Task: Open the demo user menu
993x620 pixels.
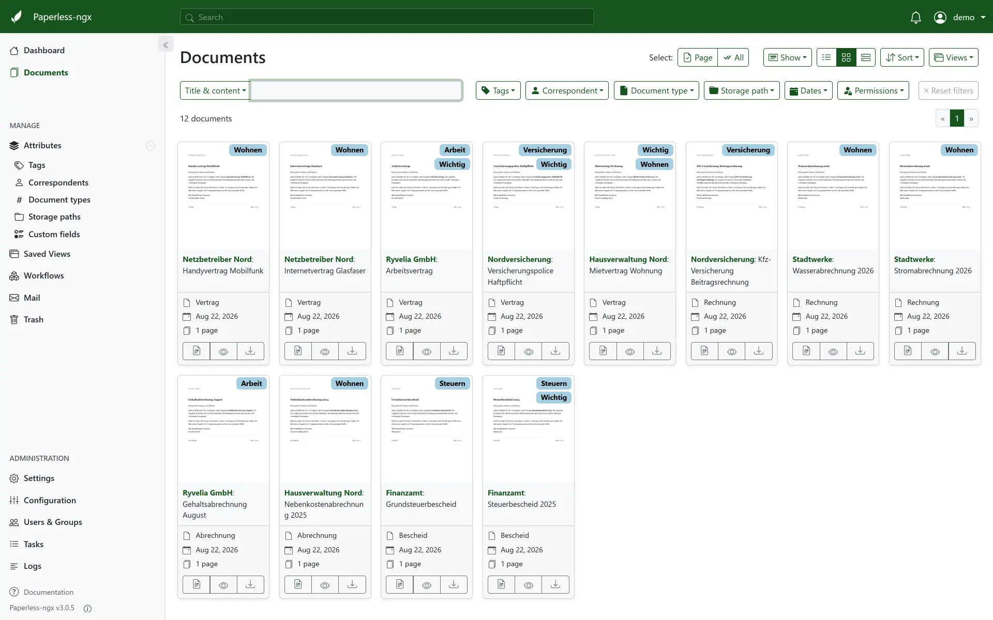Action: 959,17
